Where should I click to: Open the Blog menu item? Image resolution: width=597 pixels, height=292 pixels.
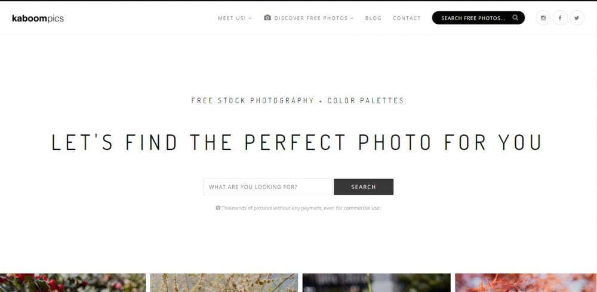373,18
